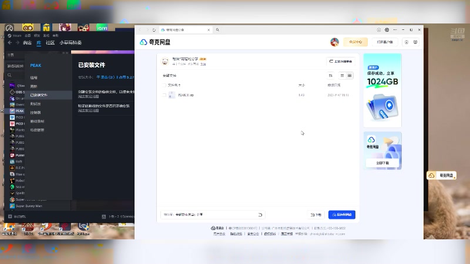
Task: Click the Quark cloud drive logo
Action: (155, 42)
